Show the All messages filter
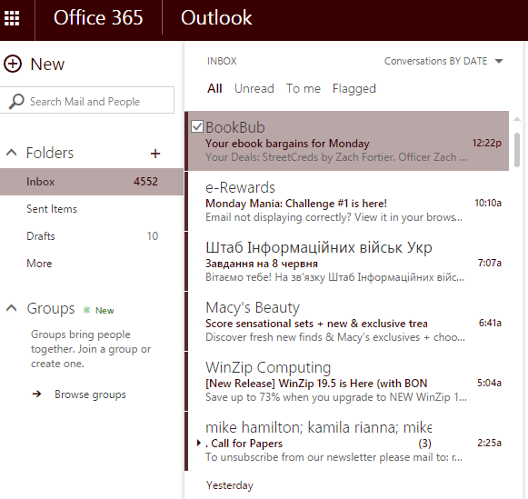 point(214,88)
